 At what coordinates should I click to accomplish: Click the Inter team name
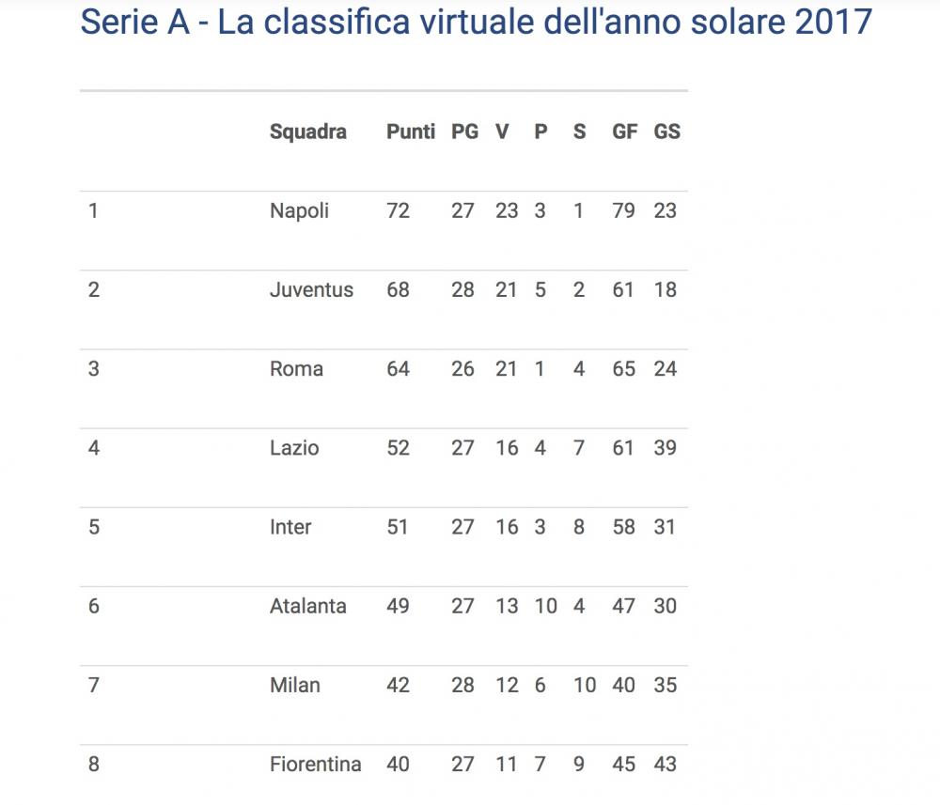tap(290, 527)
